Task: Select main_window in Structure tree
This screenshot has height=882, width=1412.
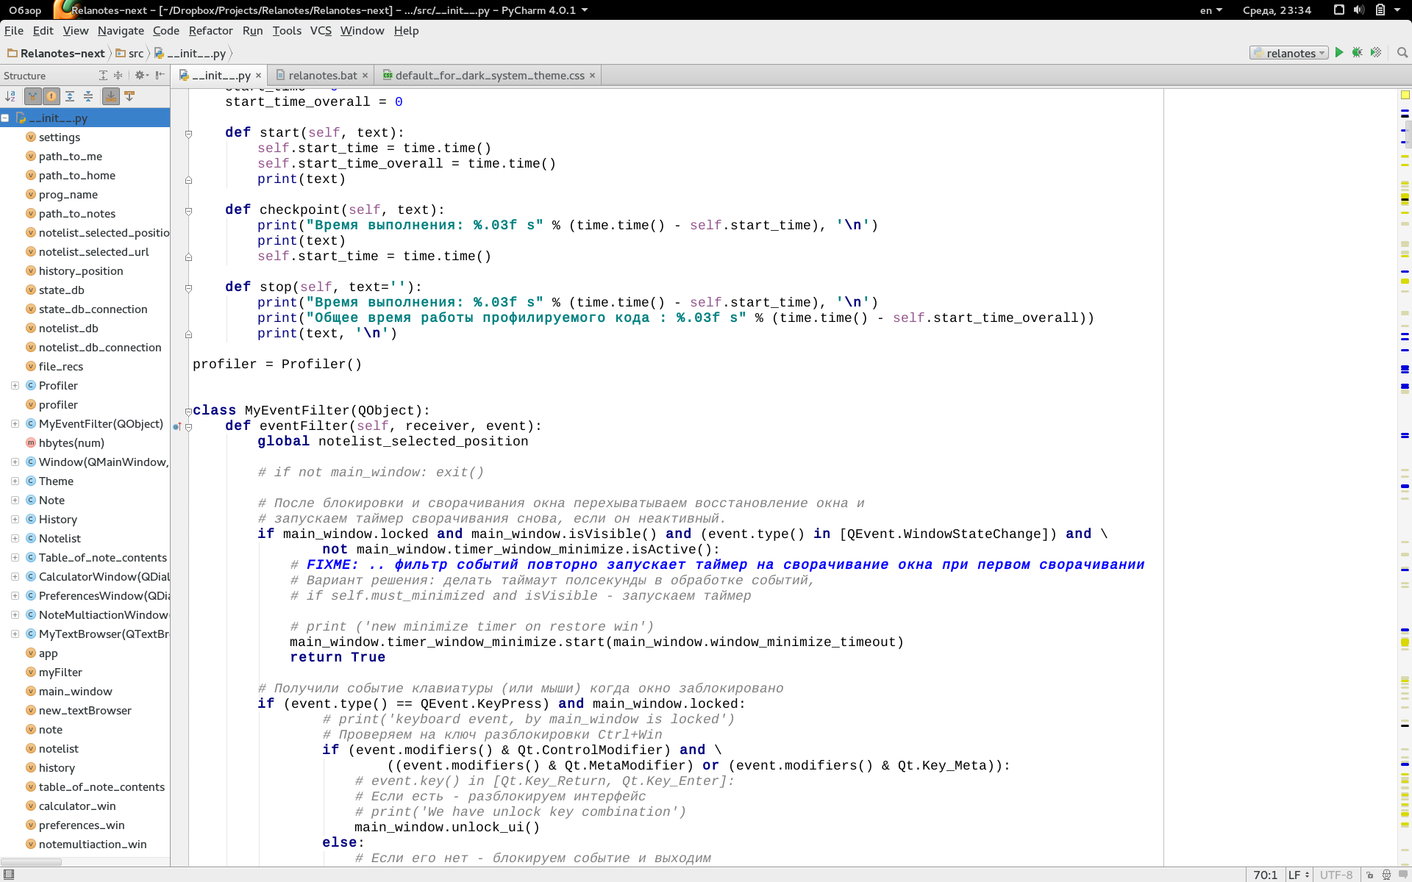Action: coord(75,692)
